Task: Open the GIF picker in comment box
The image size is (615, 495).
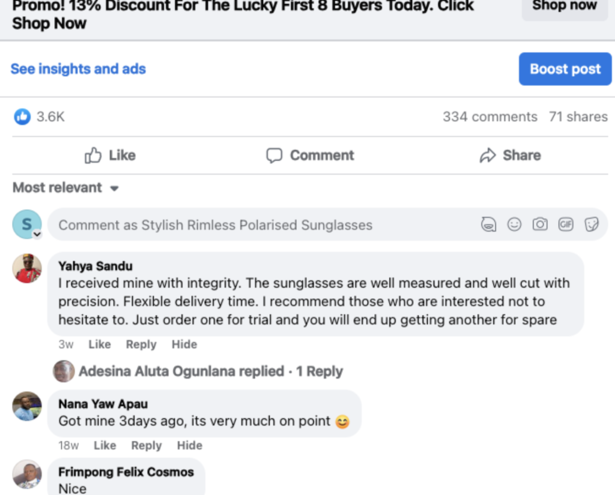Action: coord(566,224)
